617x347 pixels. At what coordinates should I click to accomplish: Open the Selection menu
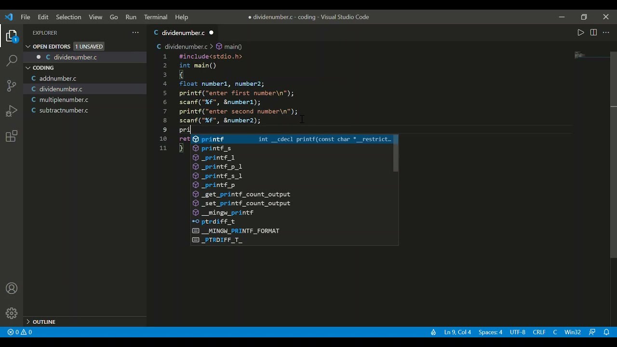68,17
